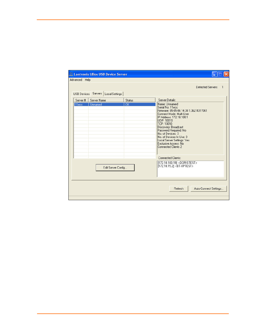258x334 pixels.
Task: Select connected client BT-XPTEST entry
Action: coord(176,166)
